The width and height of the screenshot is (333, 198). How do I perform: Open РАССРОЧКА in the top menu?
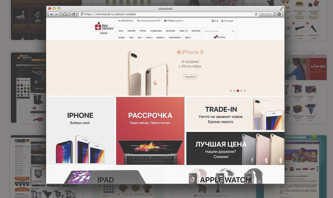click(170, 31)
